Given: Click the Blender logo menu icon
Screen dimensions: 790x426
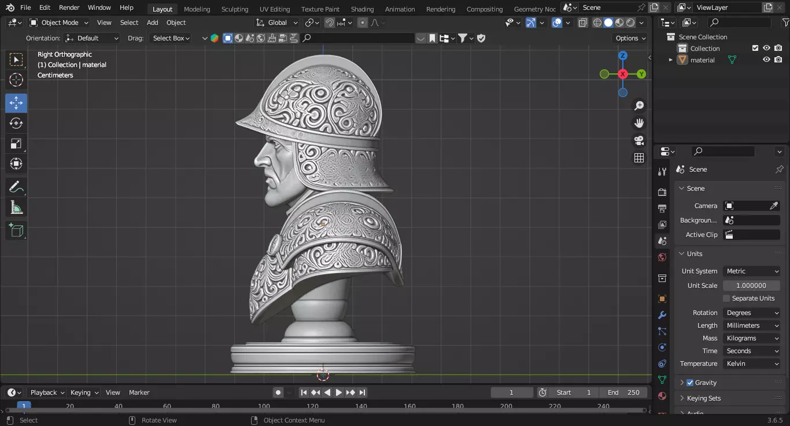Looking at the screenshot, I should pyautogui.click(x=10, y=8).
